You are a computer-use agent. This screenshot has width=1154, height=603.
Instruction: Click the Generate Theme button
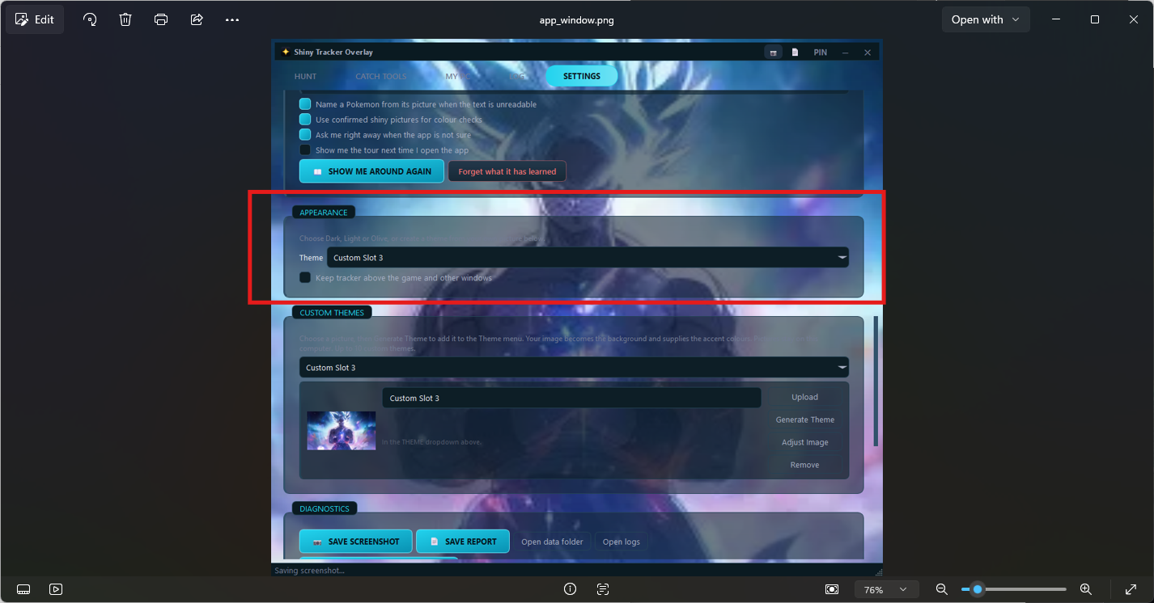click(x=805, y=420)
